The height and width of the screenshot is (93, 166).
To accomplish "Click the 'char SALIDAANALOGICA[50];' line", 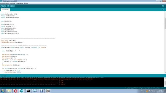I will pyautogui.click(x=10, y=33).
